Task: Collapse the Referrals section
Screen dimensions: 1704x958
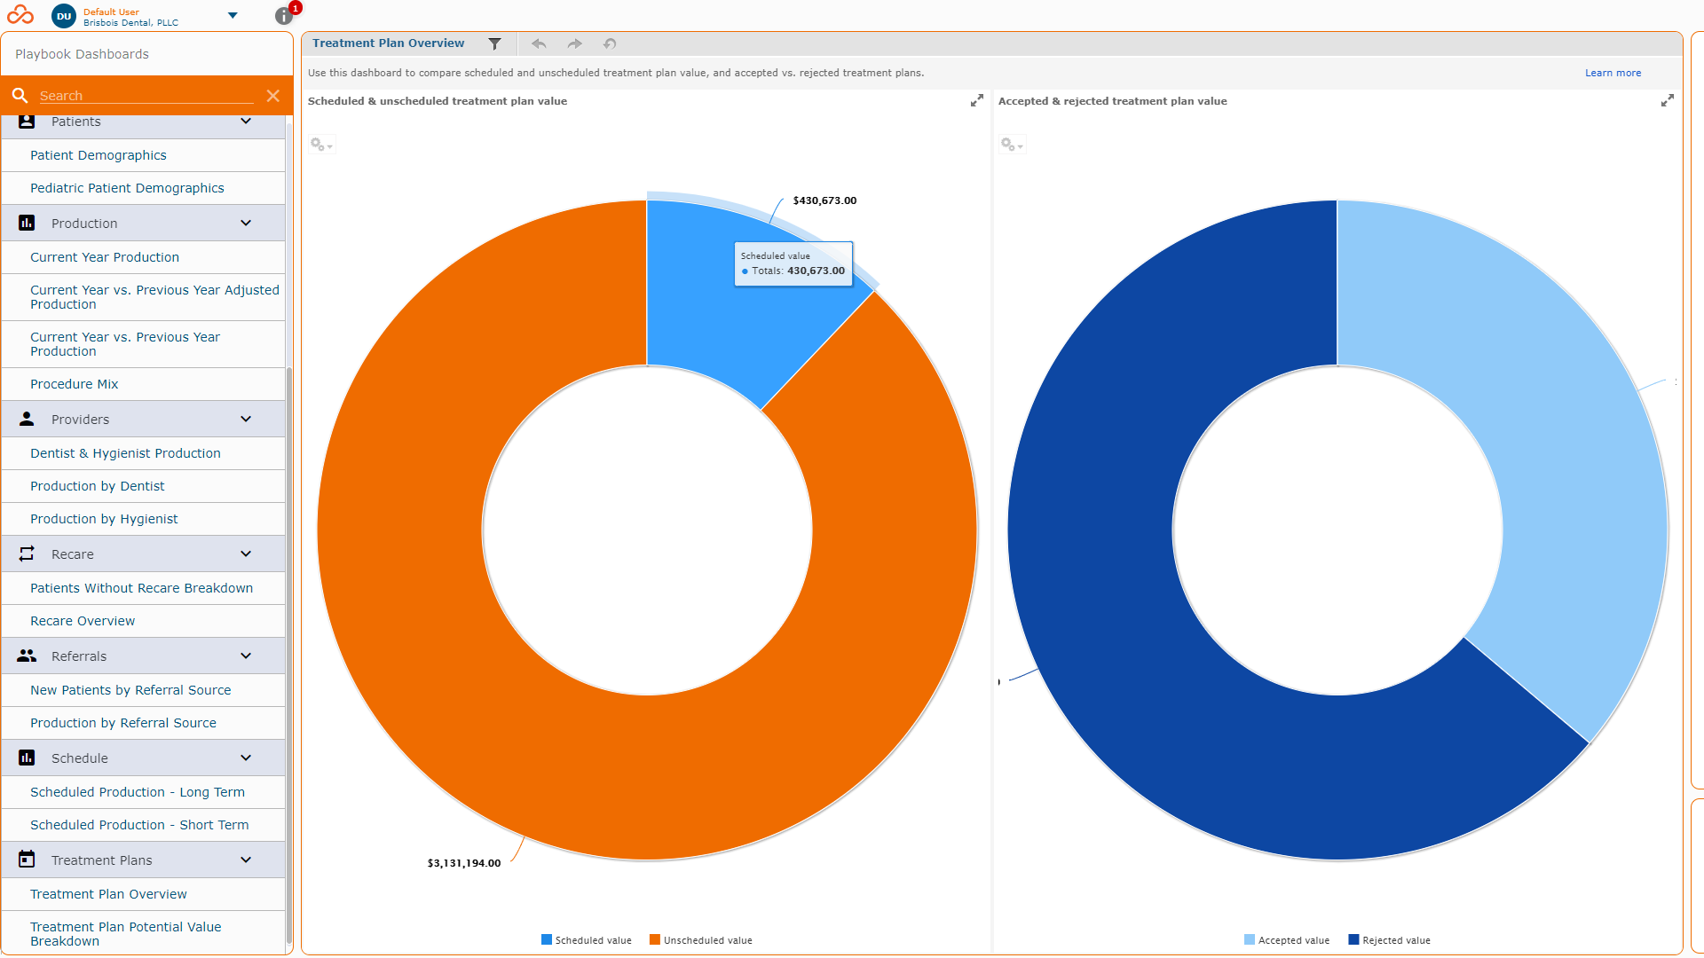Action: click(x=246, y=656)
